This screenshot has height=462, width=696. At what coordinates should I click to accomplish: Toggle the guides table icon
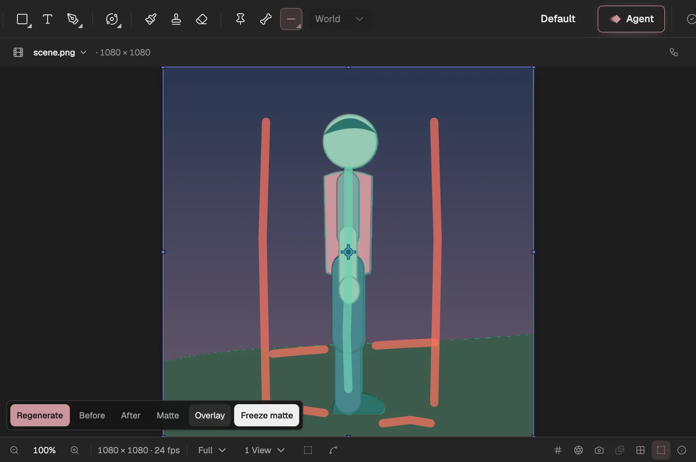640,450
